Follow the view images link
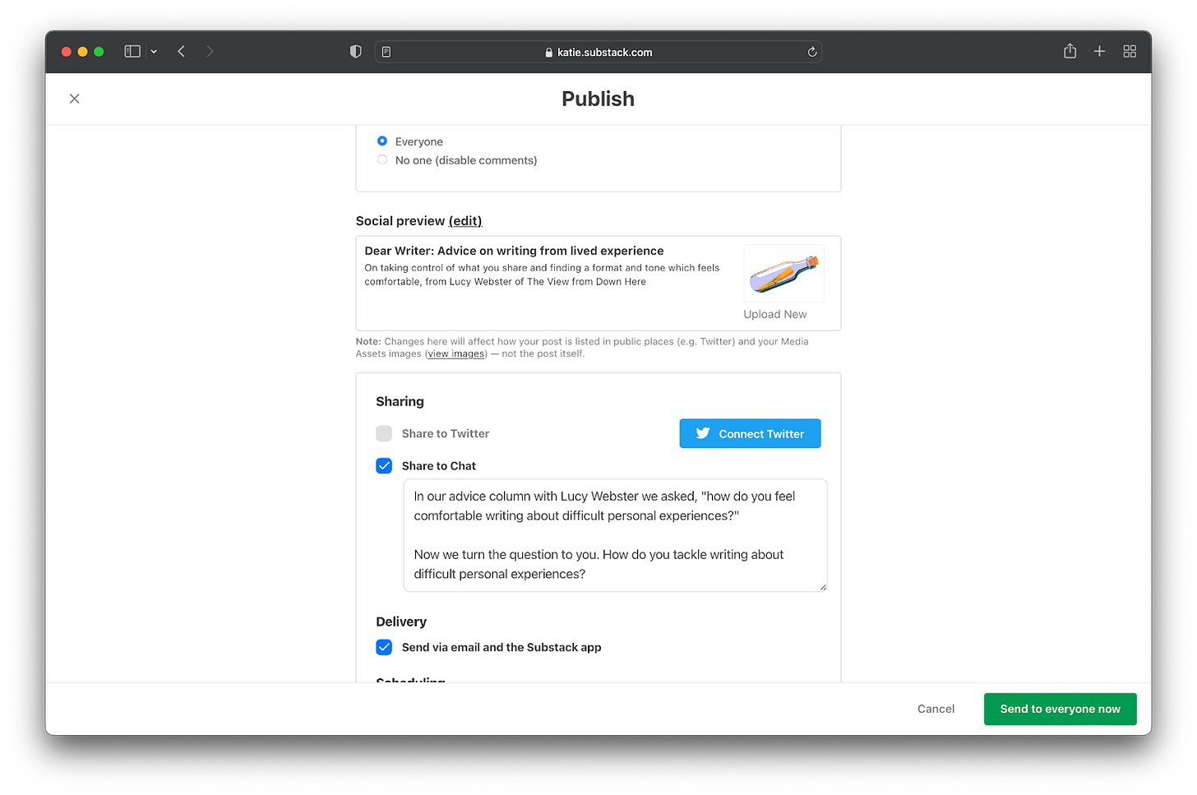 click(x=455, y=353)
